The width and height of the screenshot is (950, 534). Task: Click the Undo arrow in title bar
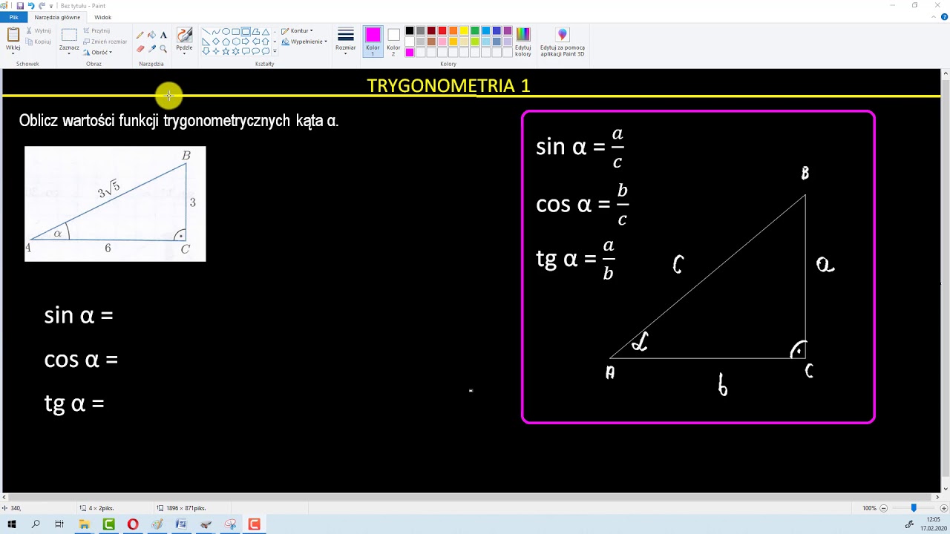click(31, 5)
